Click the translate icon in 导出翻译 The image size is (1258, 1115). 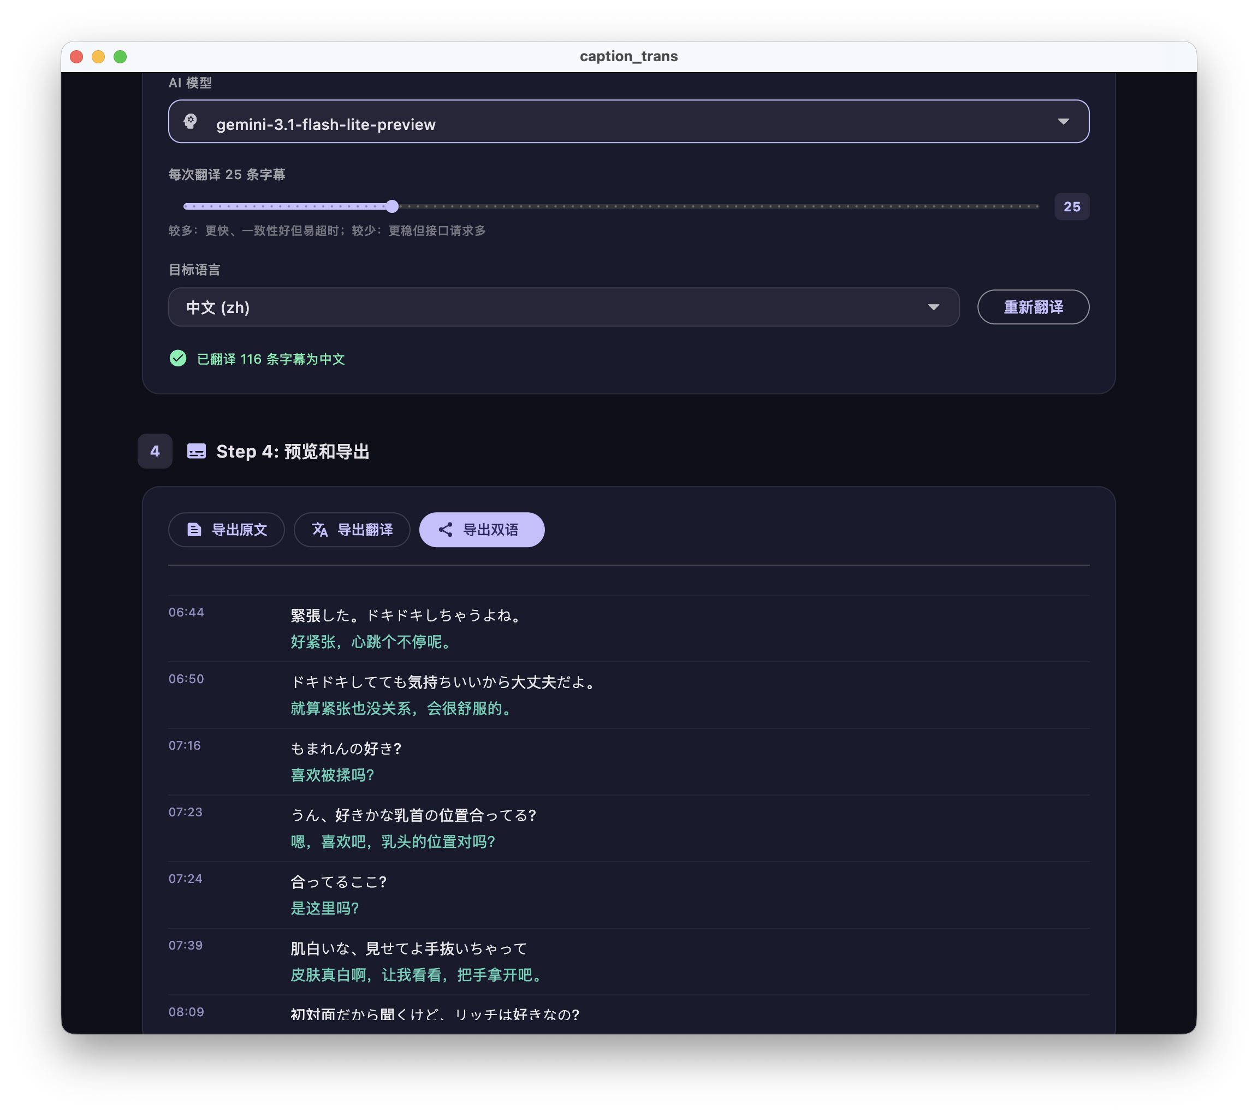pos(319,529)
